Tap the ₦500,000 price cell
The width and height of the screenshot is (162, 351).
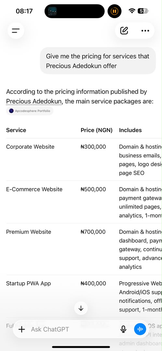tap(93, 189)
